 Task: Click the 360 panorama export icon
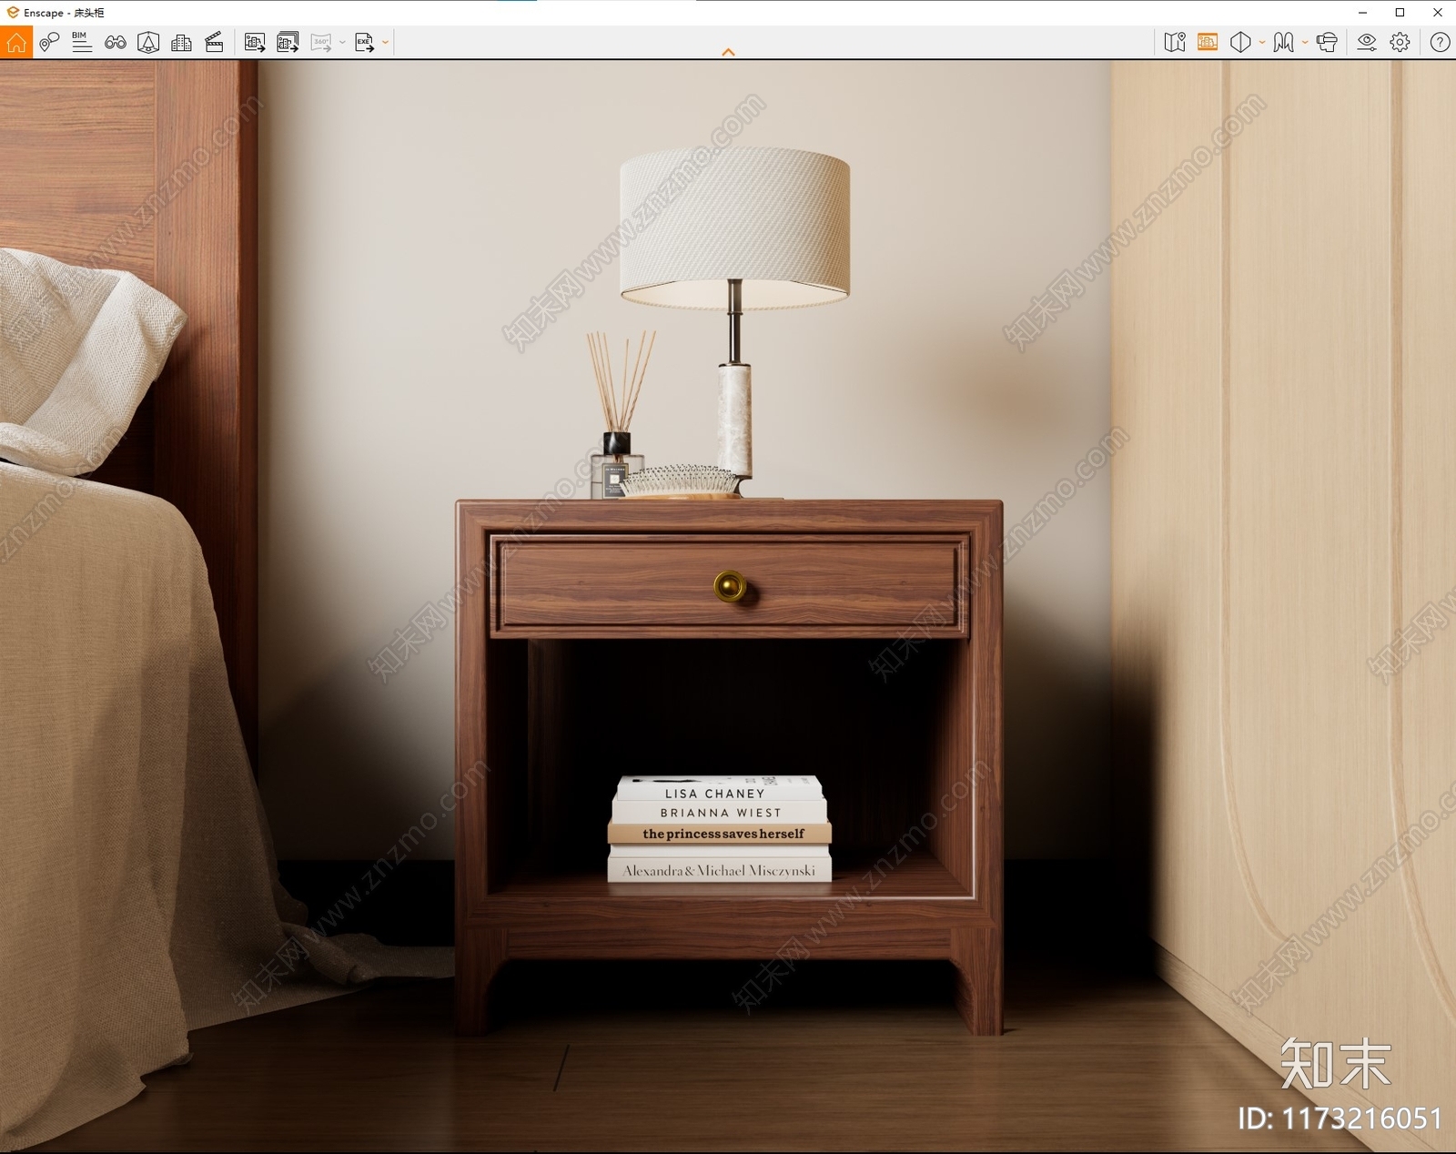pos(320,42)
